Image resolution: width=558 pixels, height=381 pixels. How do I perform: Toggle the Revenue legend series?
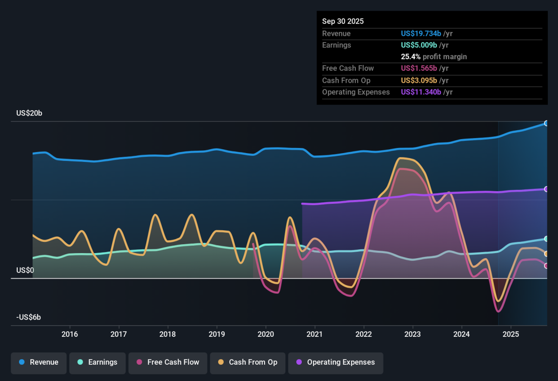(39, 363)
